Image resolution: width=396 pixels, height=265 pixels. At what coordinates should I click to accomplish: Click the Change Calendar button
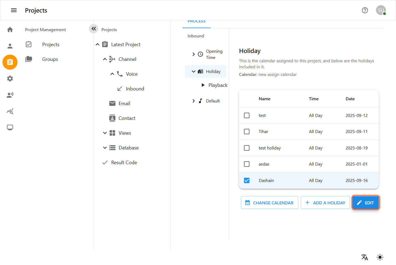point(269,203)
